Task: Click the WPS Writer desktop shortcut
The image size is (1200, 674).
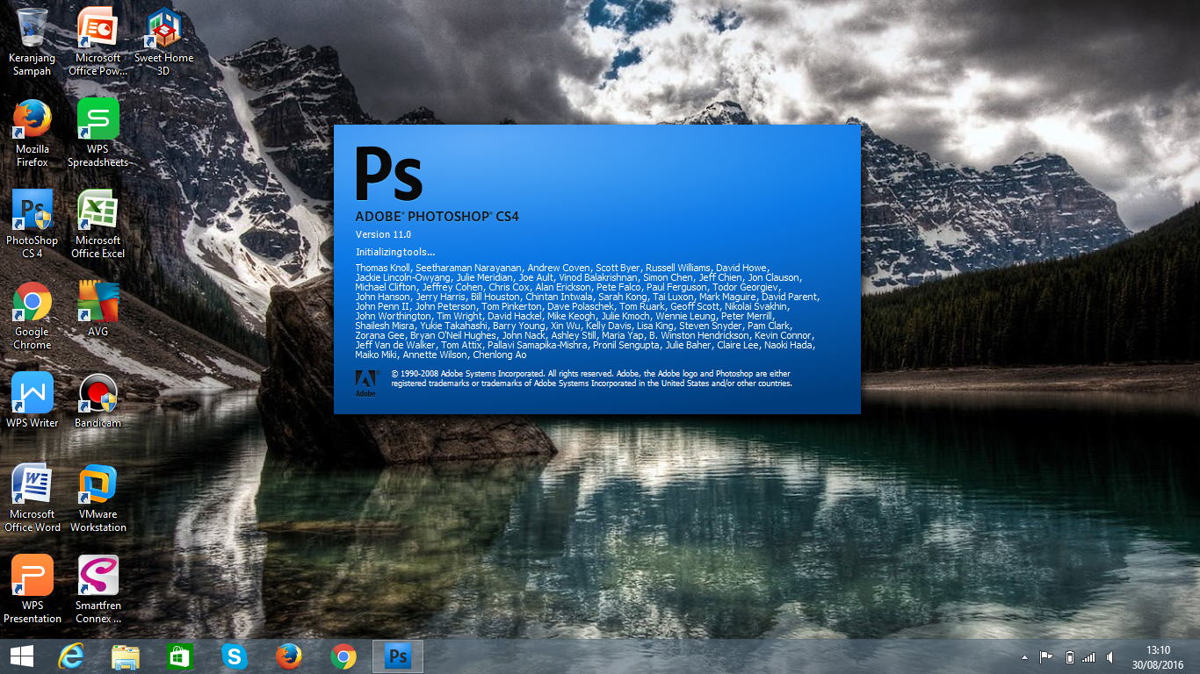Action: tap(33, 400)
